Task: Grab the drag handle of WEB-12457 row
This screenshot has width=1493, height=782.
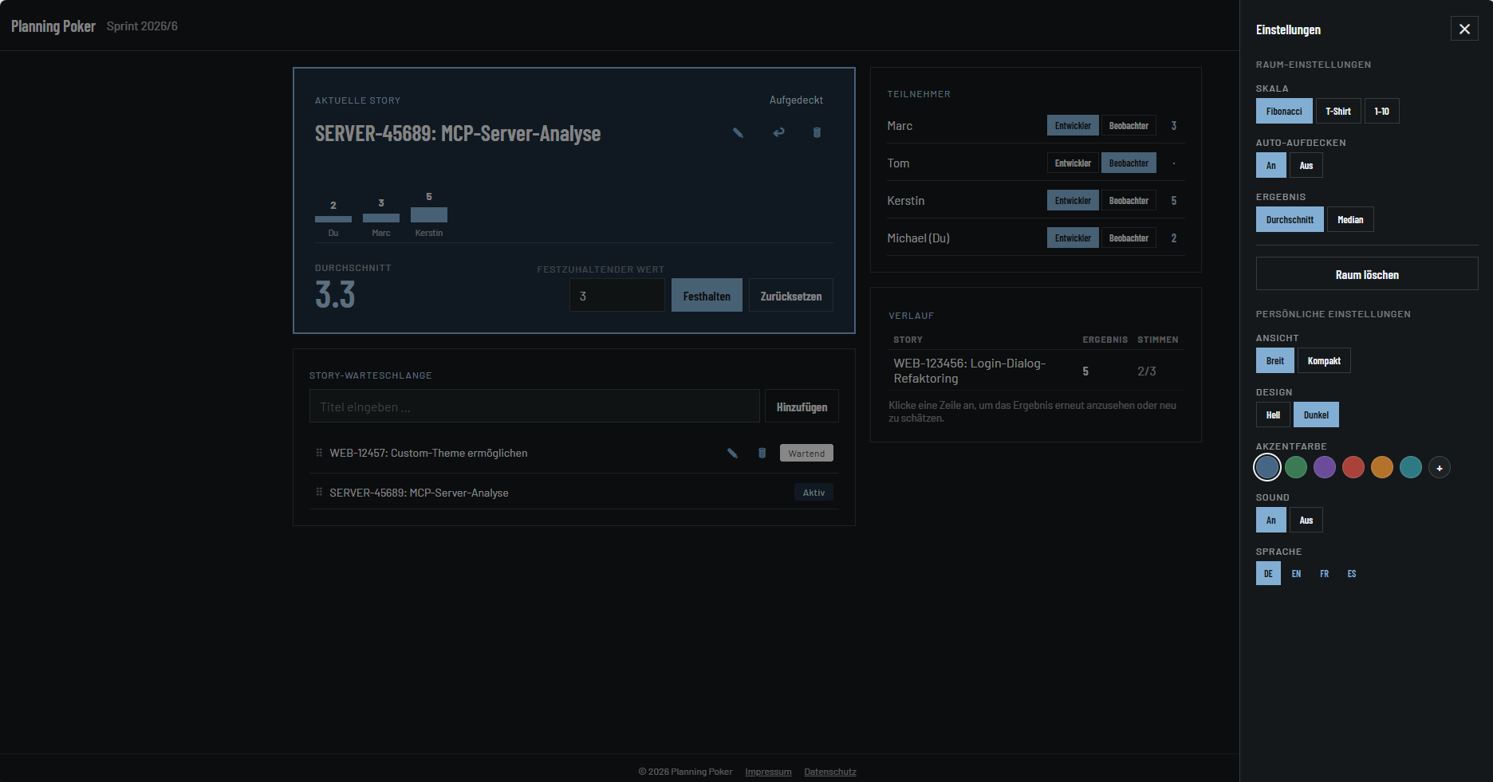Action: point(319,453)
